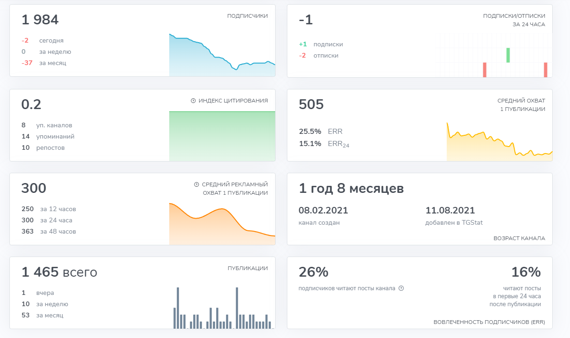Open СРЕДНИЙ ОХВАТ 1 ПУБЛИКАЦИИ title
Image resolution: width=570 pixels, height=338 pixels.
tap(521, 105)
